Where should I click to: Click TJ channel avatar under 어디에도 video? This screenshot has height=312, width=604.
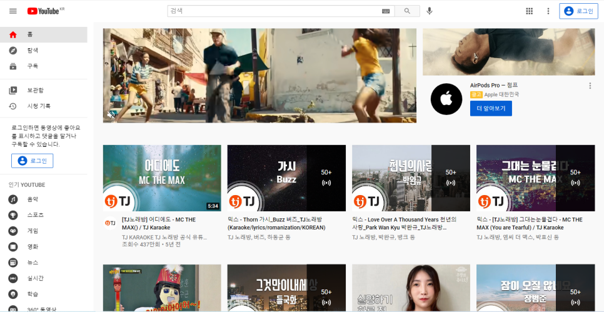tap(110, 223)
